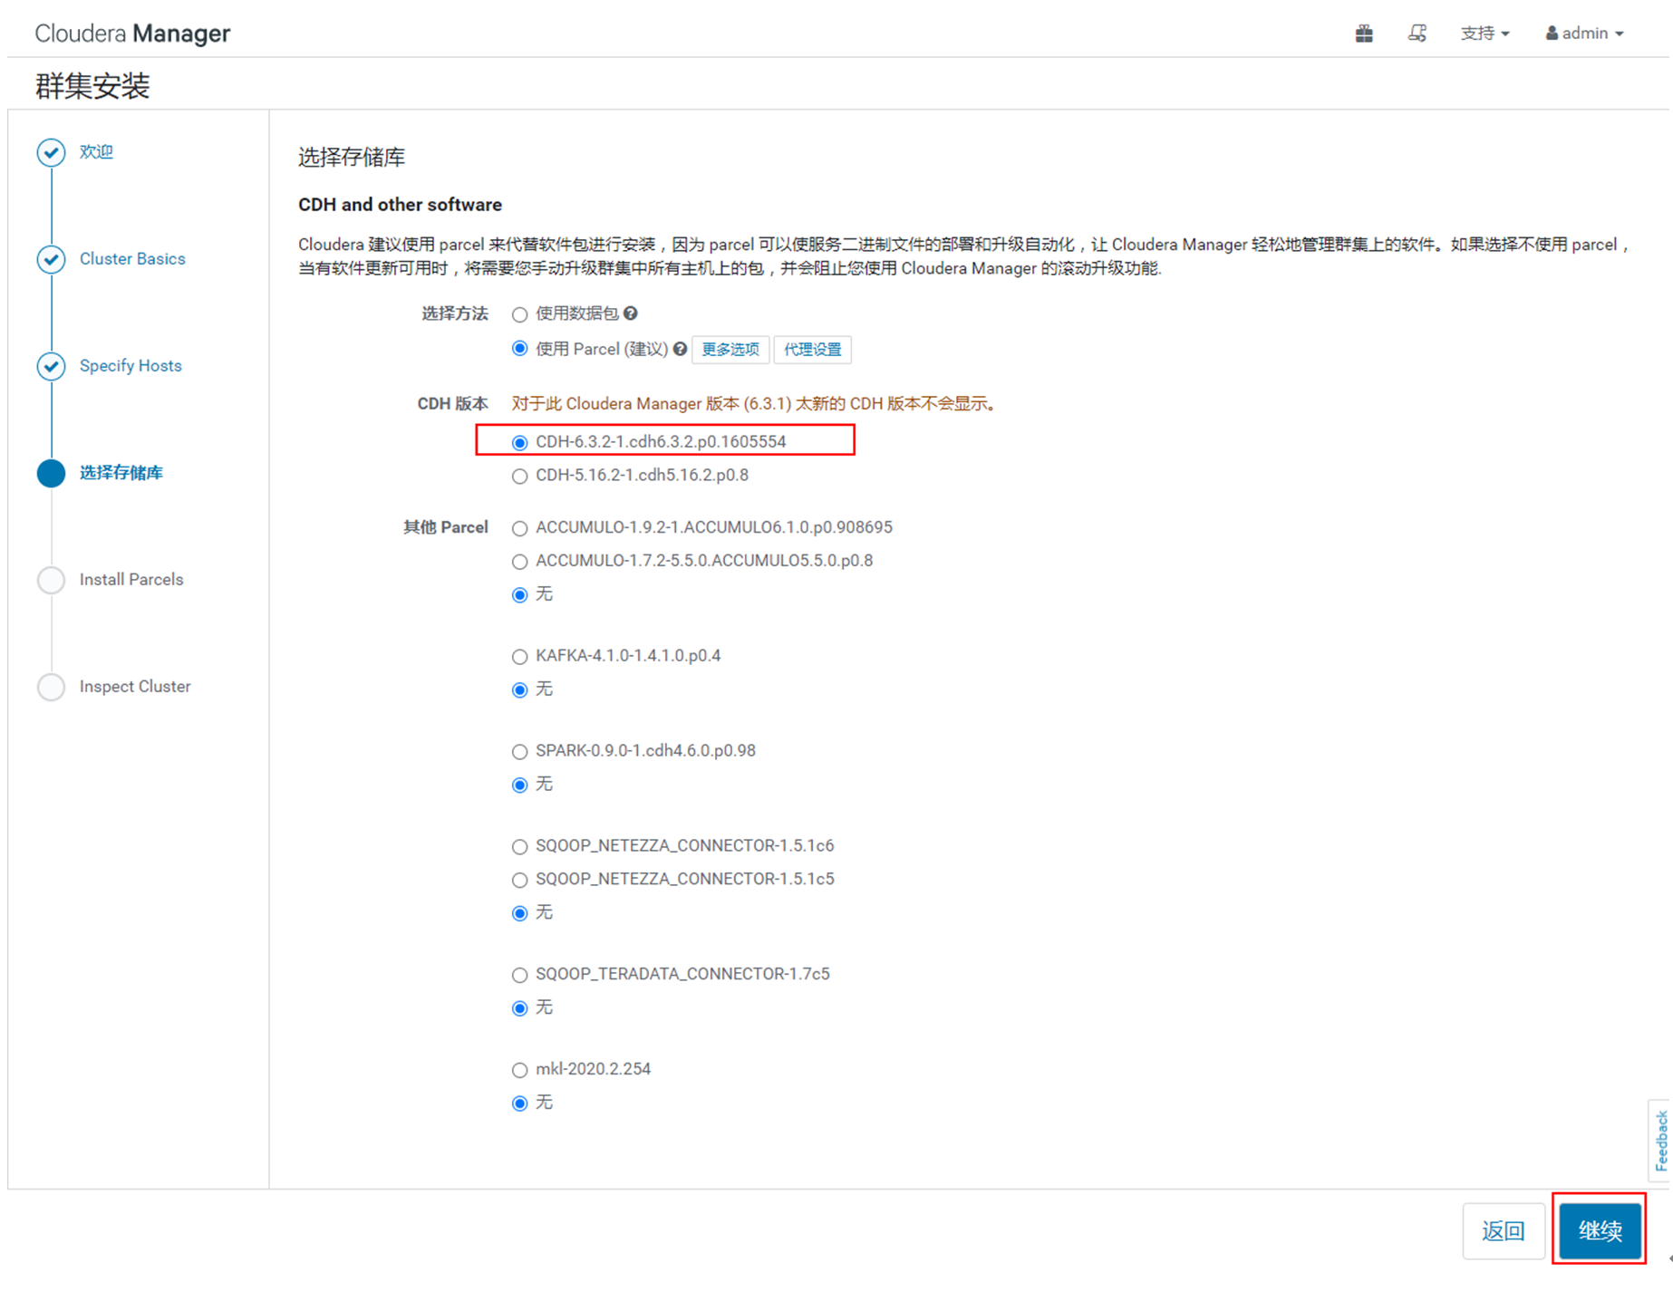
Task: Click the Install Parcels wizard step label
Action: click(131, 580)
